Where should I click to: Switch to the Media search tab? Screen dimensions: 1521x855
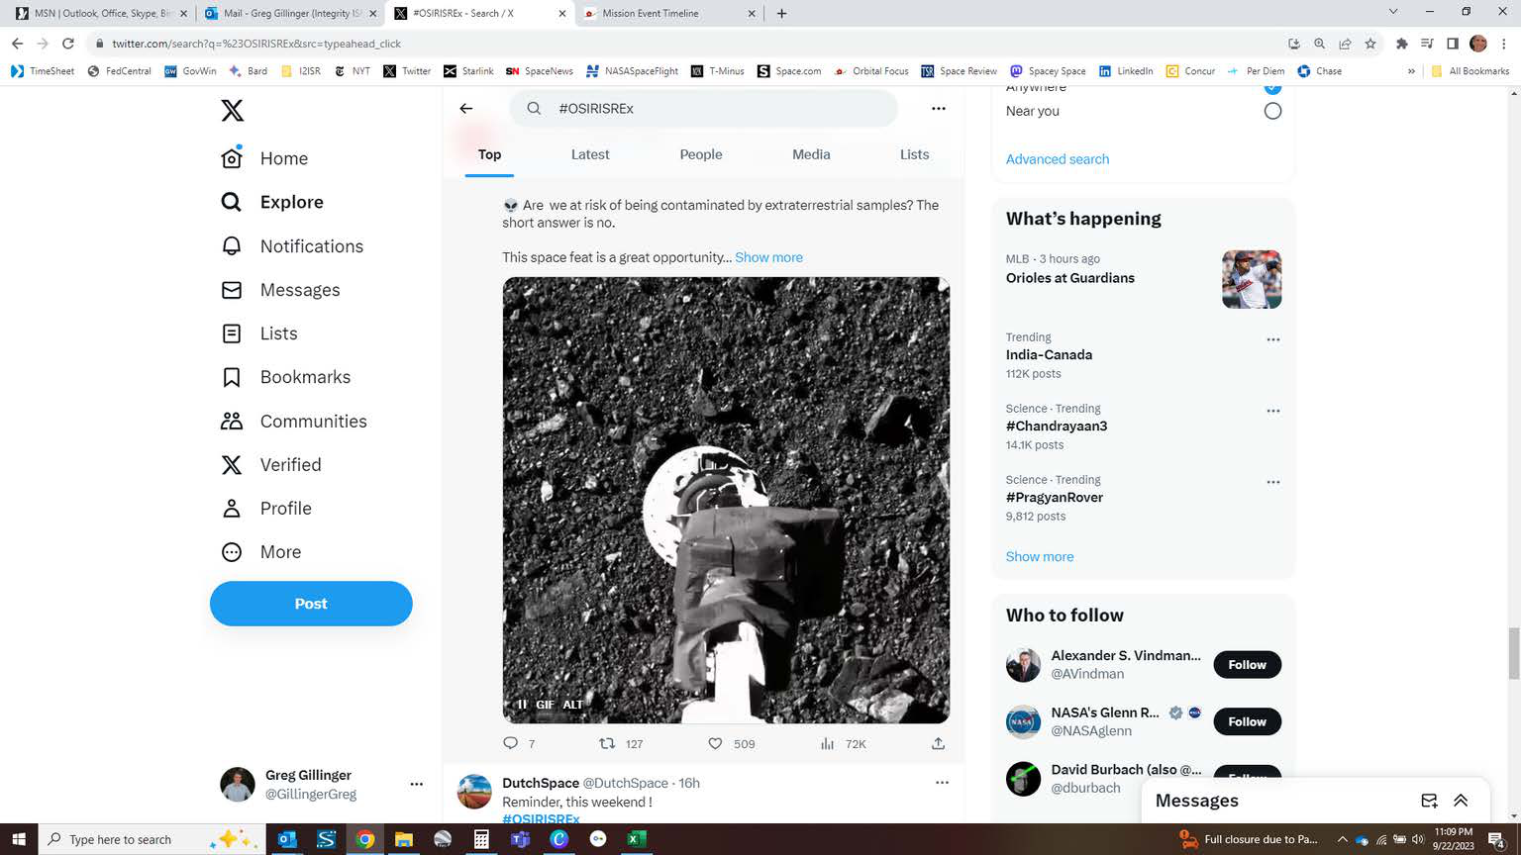[811, 154]
